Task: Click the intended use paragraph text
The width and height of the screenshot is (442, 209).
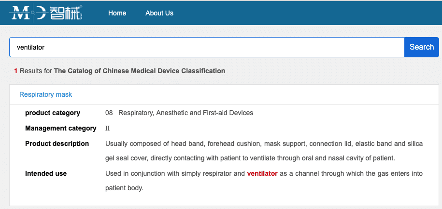Action: (264, 181)
